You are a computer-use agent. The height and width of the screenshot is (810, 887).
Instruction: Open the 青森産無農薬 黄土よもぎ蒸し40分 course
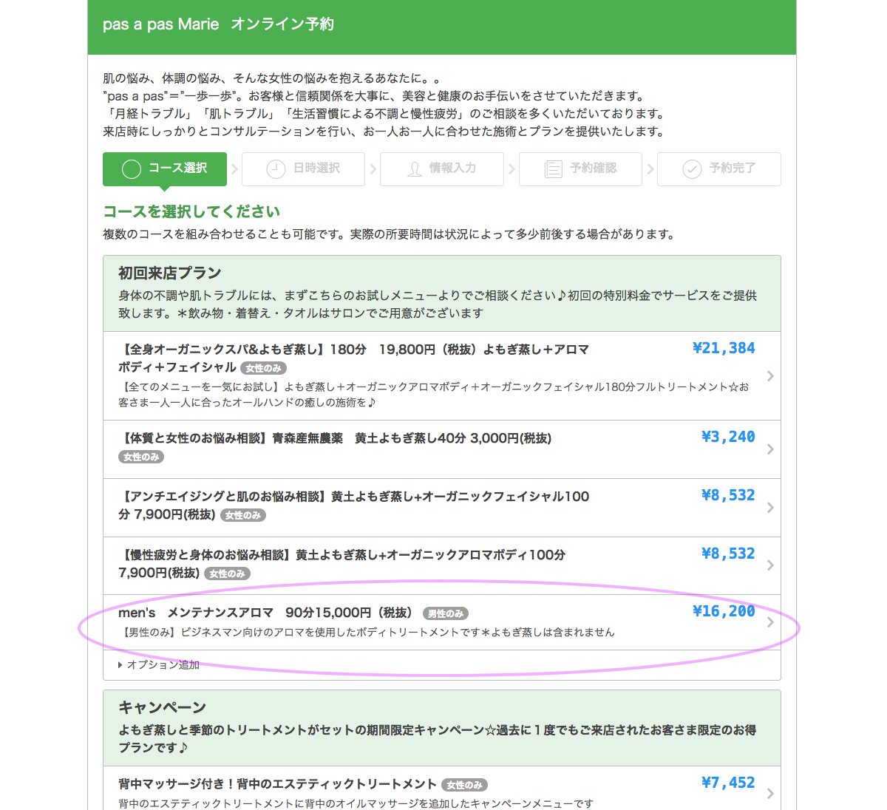442,449
